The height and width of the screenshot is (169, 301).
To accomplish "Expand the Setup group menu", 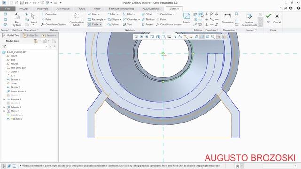I will click(5, 30).
